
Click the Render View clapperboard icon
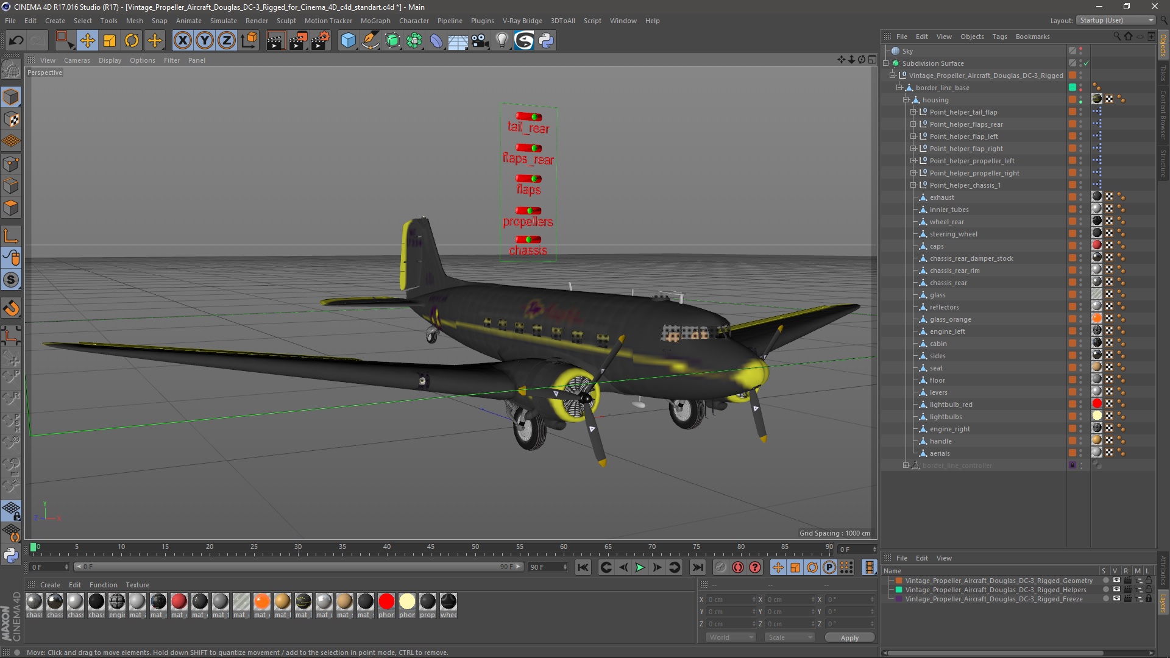tap(275, 41)
